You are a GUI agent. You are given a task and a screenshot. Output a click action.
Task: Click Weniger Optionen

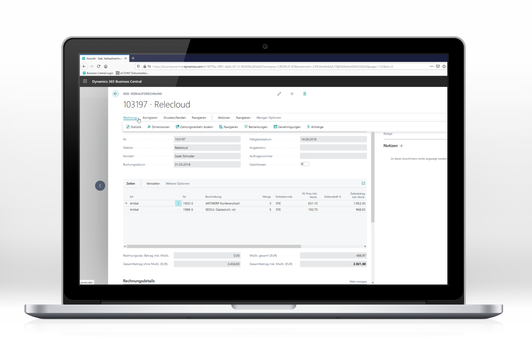coord(268,118)
